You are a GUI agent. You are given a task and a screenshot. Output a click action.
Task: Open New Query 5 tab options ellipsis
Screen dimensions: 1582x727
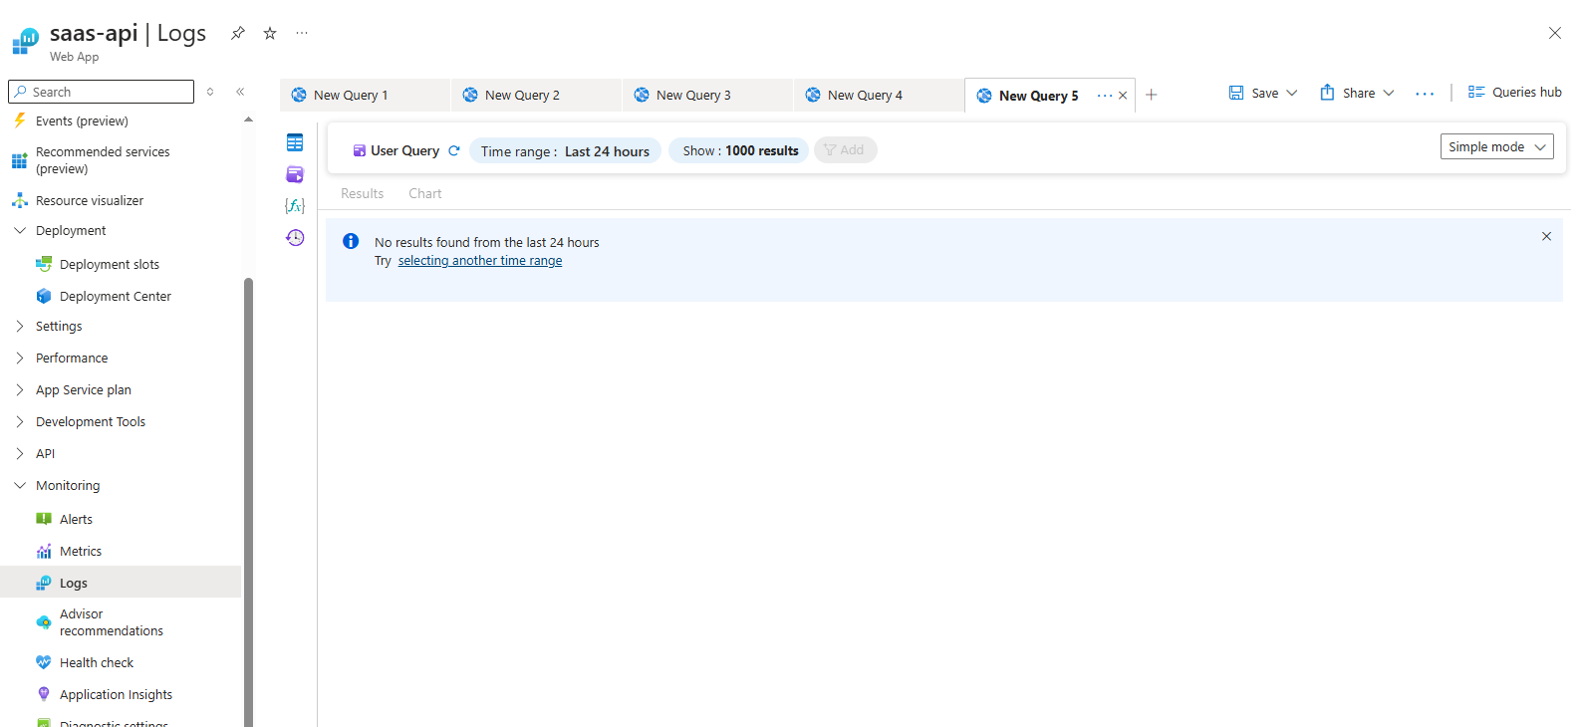1104,96
